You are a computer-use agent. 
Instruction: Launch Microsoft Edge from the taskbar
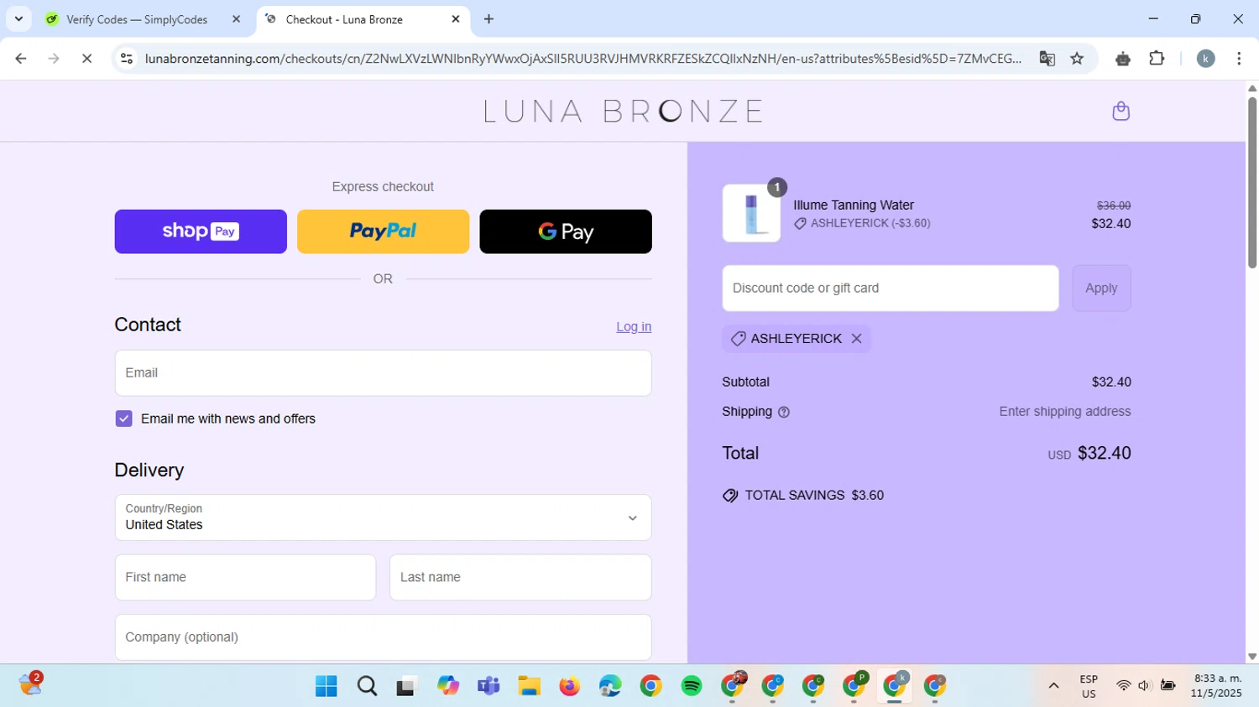coord(610,686)
